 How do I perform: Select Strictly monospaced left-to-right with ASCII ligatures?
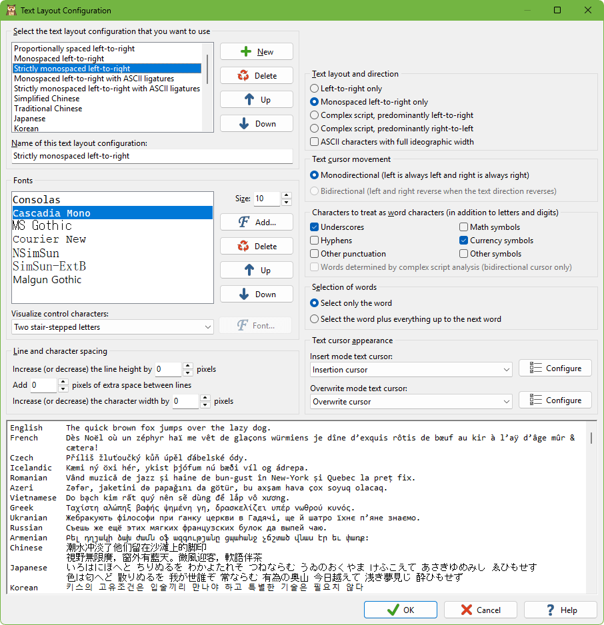107,89
